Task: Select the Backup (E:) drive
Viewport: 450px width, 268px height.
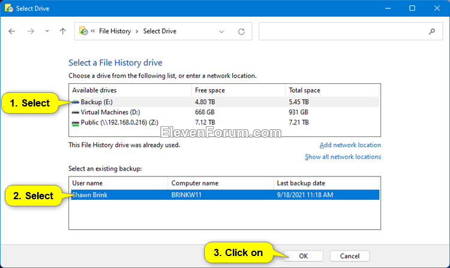Action: click(x=225, y=102)
